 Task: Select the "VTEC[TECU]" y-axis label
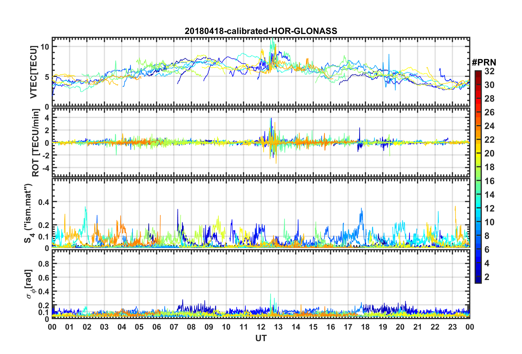[x=34, y=72]
